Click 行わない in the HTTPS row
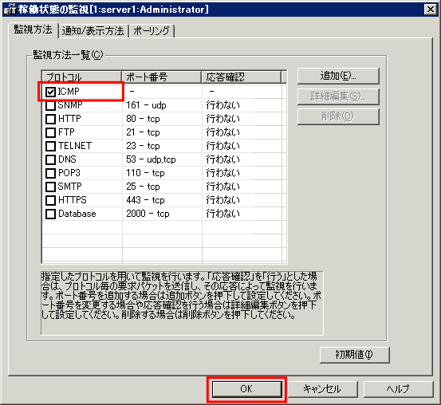The image size is (441, 405). coord(222,200)
